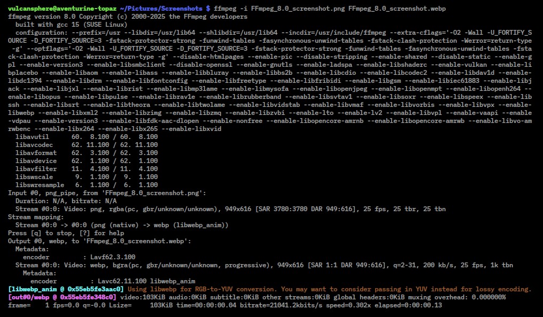Click the orange RGB-to-YUV conversion warning text
The width and height of the screenshot is (543, 317).
[x=329, y=289]
